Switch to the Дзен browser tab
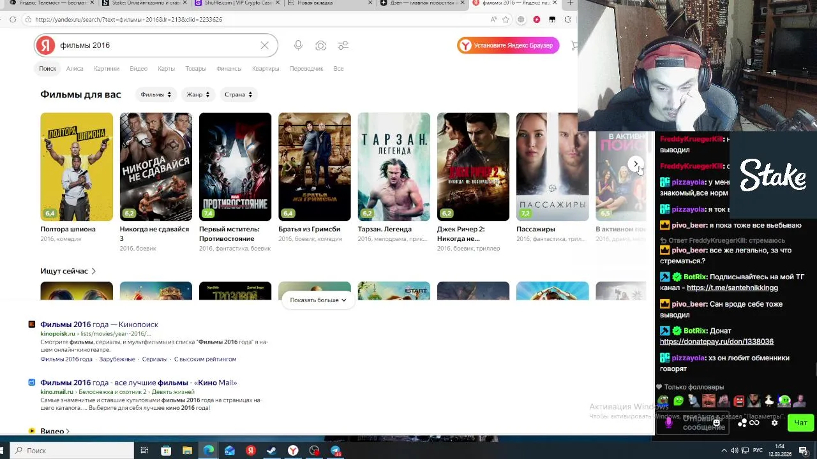The width and height of the screenshot is (817, 459). (421, 3)
